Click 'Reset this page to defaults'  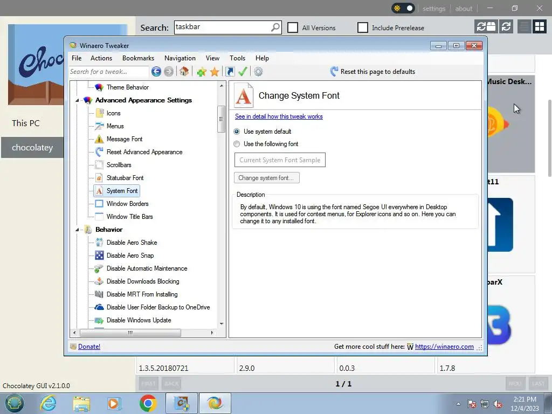372,72
